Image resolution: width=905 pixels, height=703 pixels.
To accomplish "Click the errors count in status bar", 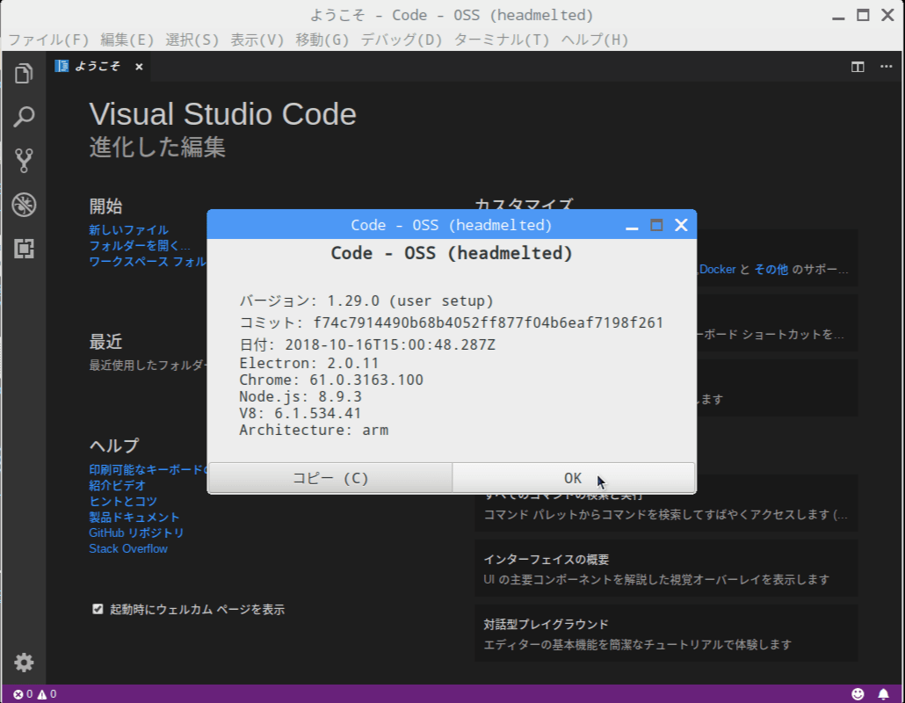I will coord(23,693).
